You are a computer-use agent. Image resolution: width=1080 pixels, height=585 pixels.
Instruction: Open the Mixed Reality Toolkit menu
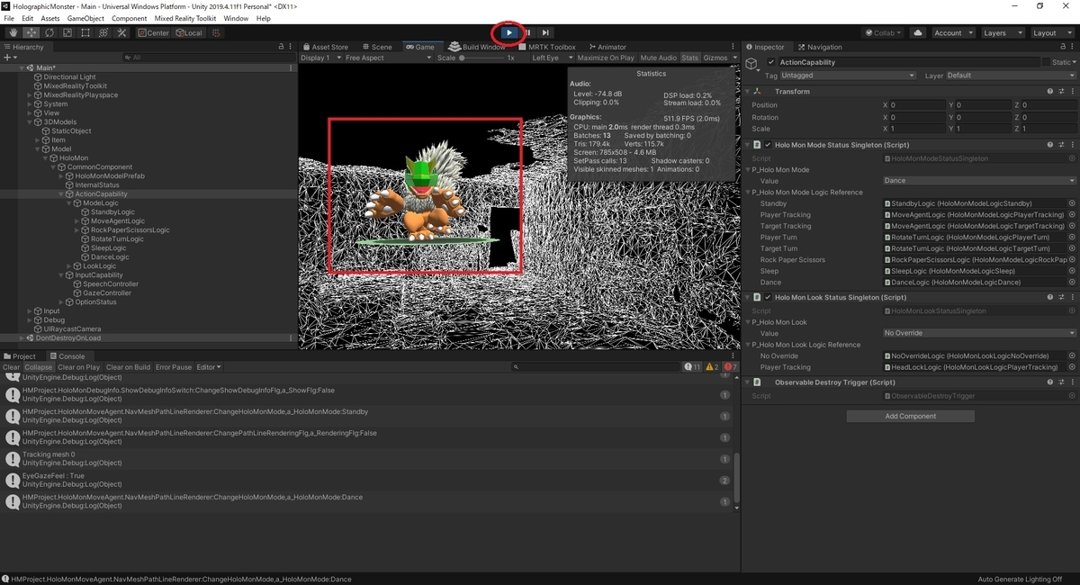[x=184, y=18]
